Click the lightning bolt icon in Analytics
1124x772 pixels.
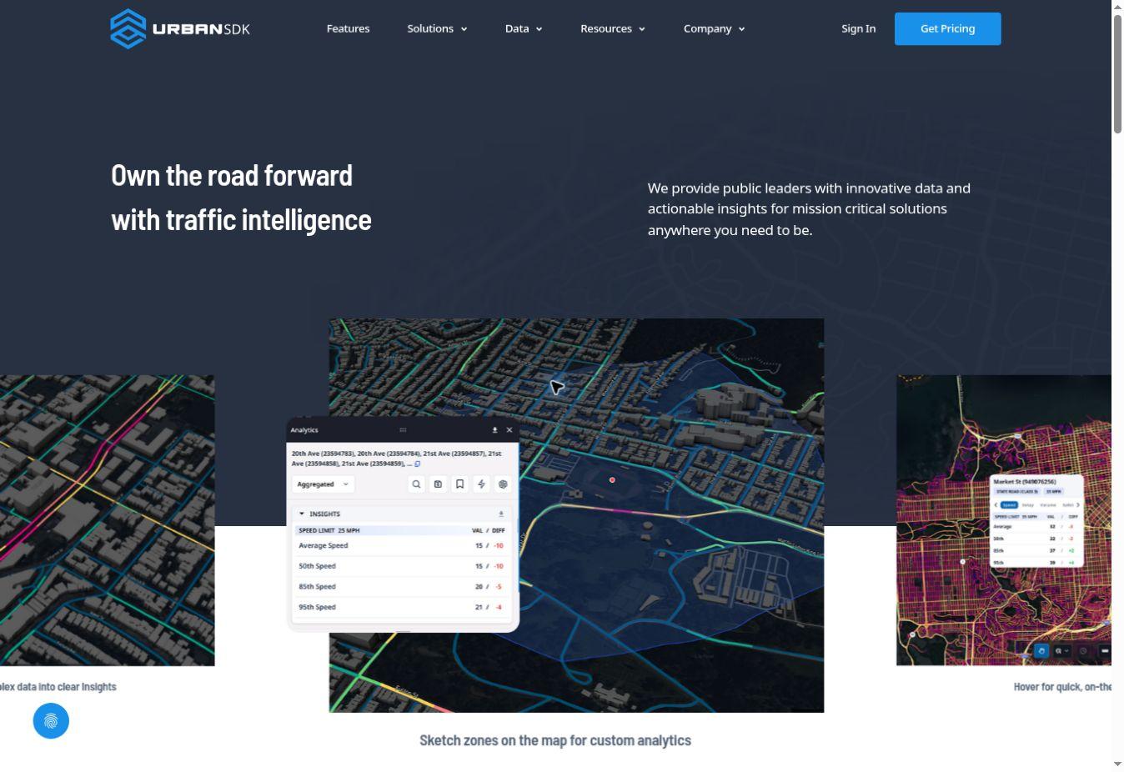(481, 484)
